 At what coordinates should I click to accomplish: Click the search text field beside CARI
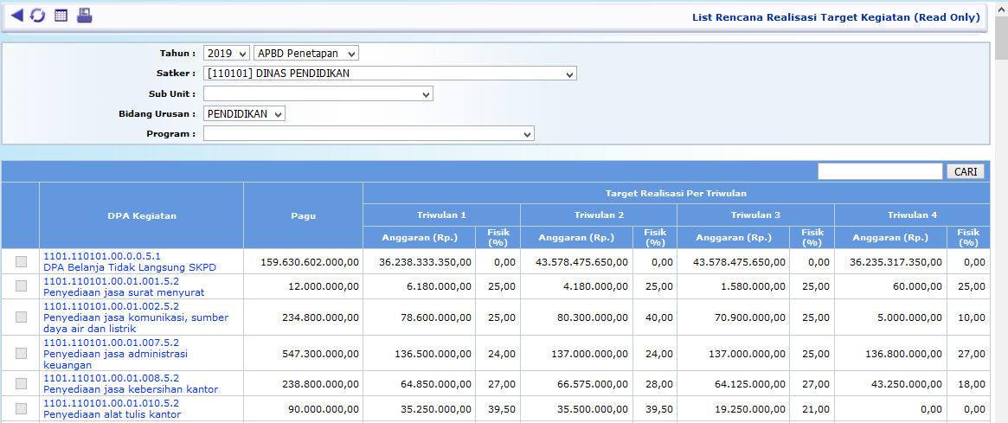(x=880, y=171)
